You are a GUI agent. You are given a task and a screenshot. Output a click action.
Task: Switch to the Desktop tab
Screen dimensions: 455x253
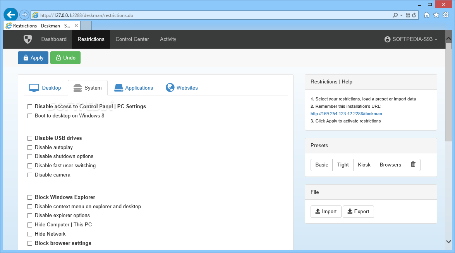(x=45, y=88)
